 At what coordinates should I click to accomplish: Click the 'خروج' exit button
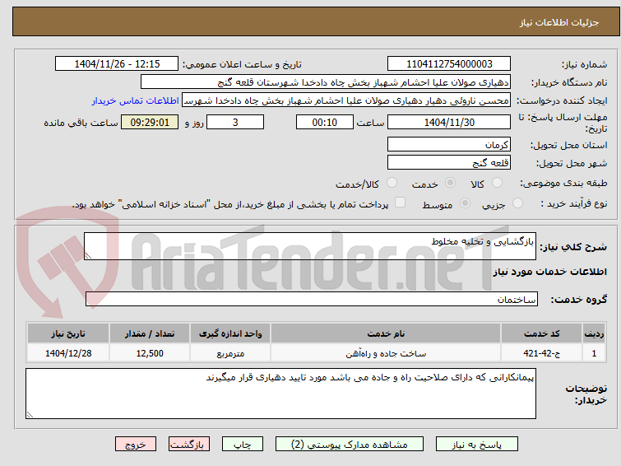point(136,445)
